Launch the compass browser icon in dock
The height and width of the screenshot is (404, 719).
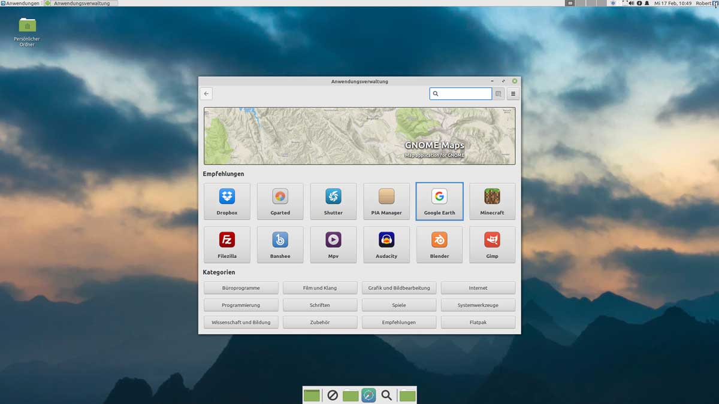[368, 395]
